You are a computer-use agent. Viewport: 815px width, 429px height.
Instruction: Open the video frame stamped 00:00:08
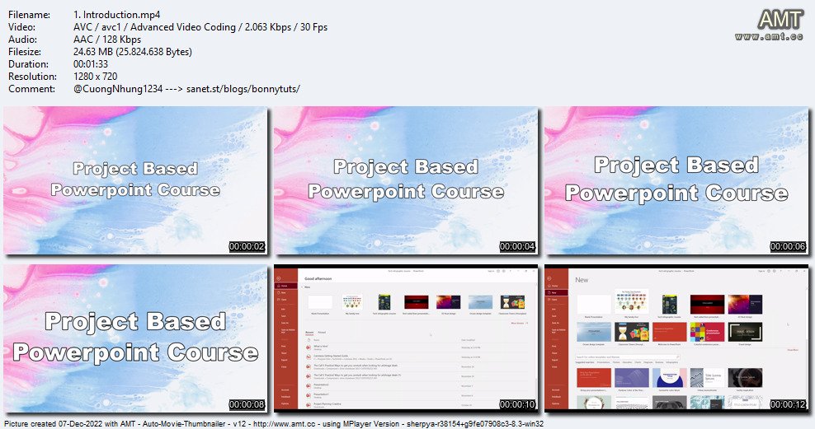click(x=135, y=338)
